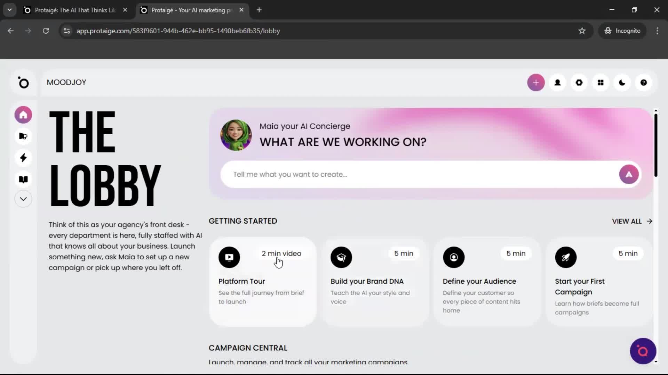The height and width of the screenshot is (375, 668).
Task: Open the apps grid icon
Action: (x=601, y=82)
